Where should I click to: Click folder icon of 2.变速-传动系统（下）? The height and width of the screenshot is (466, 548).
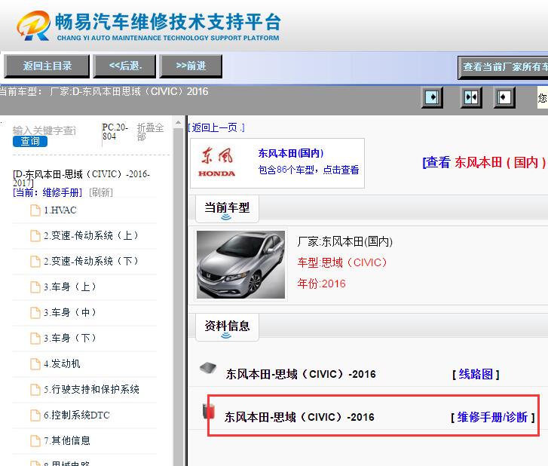35,262
